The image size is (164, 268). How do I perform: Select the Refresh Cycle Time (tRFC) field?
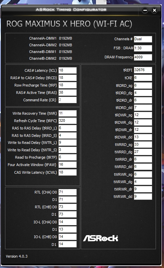click(67, 121)
